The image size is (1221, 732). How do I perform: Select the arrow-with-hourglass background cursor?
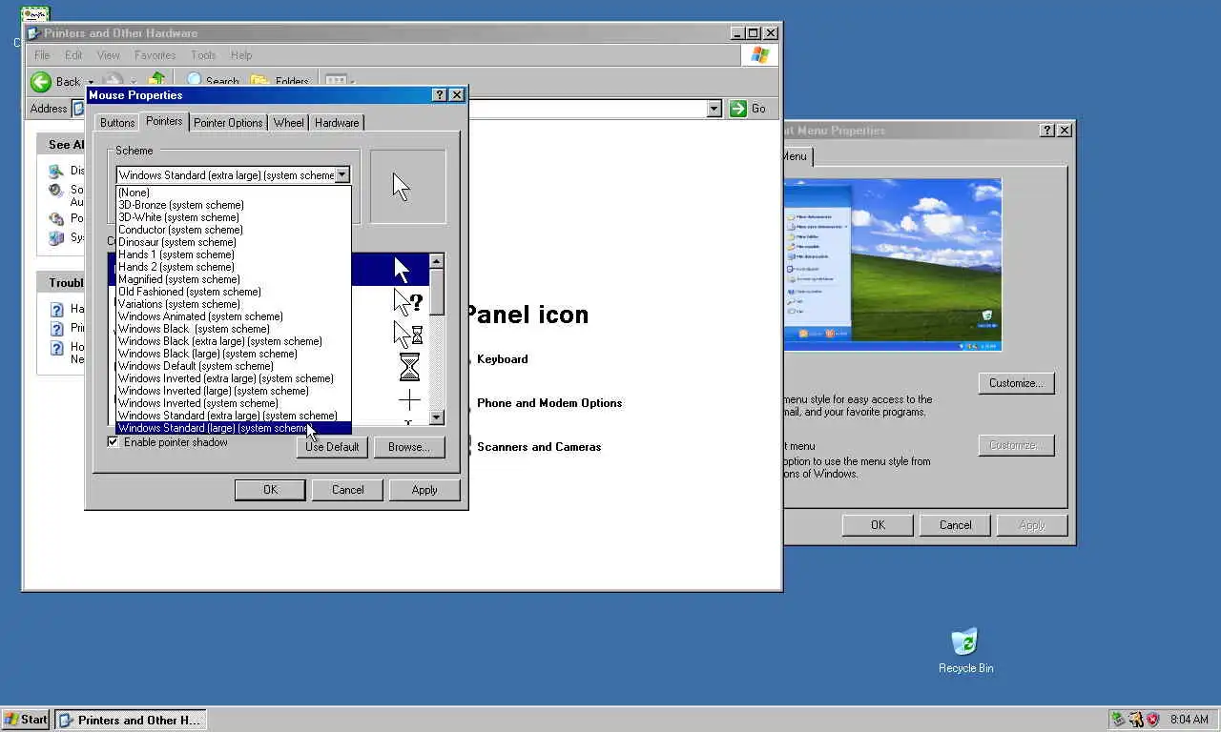(x=408, y=335)
